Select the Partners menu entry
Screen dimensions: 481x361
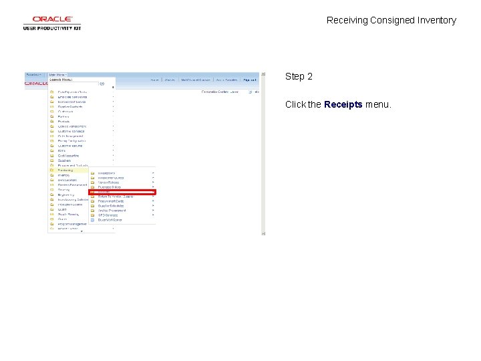pyautogui.click(x=63, y=116)
